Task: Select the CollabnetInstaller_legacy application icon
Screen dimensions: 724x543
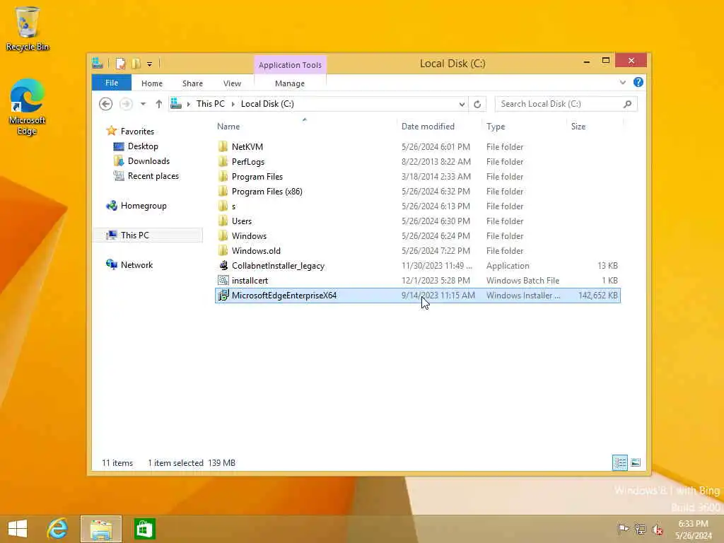Action: pos(223,266)
